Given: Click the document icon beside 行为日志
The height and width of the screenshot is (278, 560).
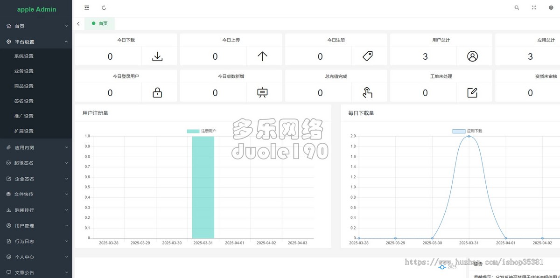Looking at the screenshot, I should point(9,241).
